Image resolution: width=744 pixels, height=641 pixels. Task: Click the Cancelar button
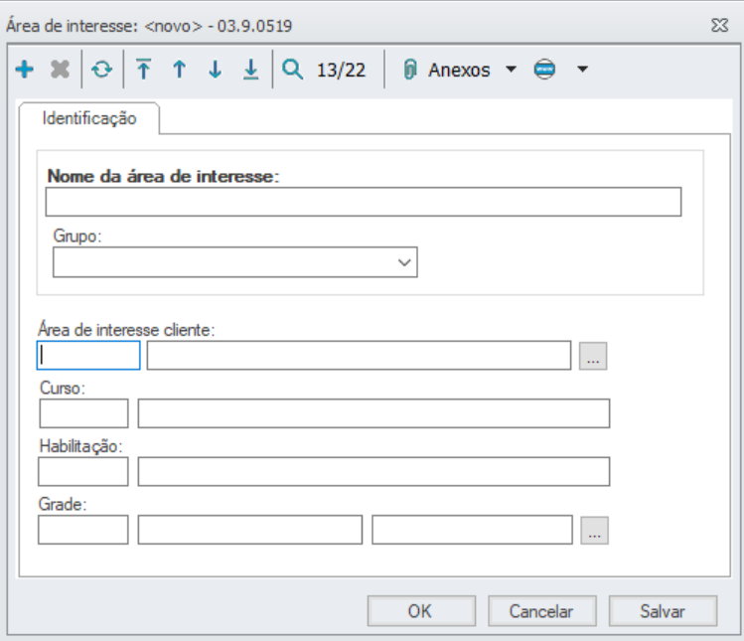point(542,611)
